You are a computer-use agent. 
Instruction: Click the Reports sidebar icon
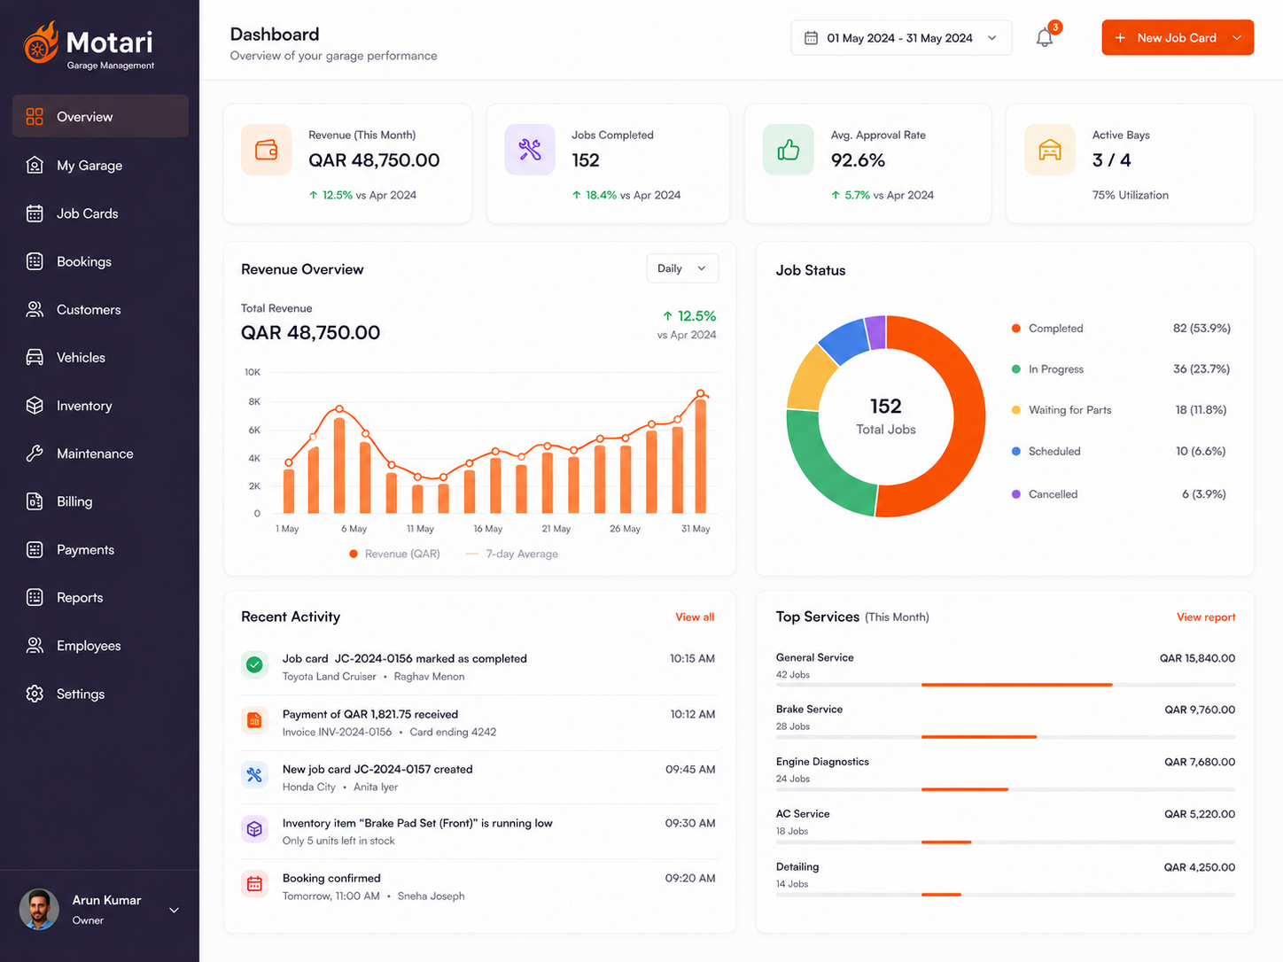point(35,597)
